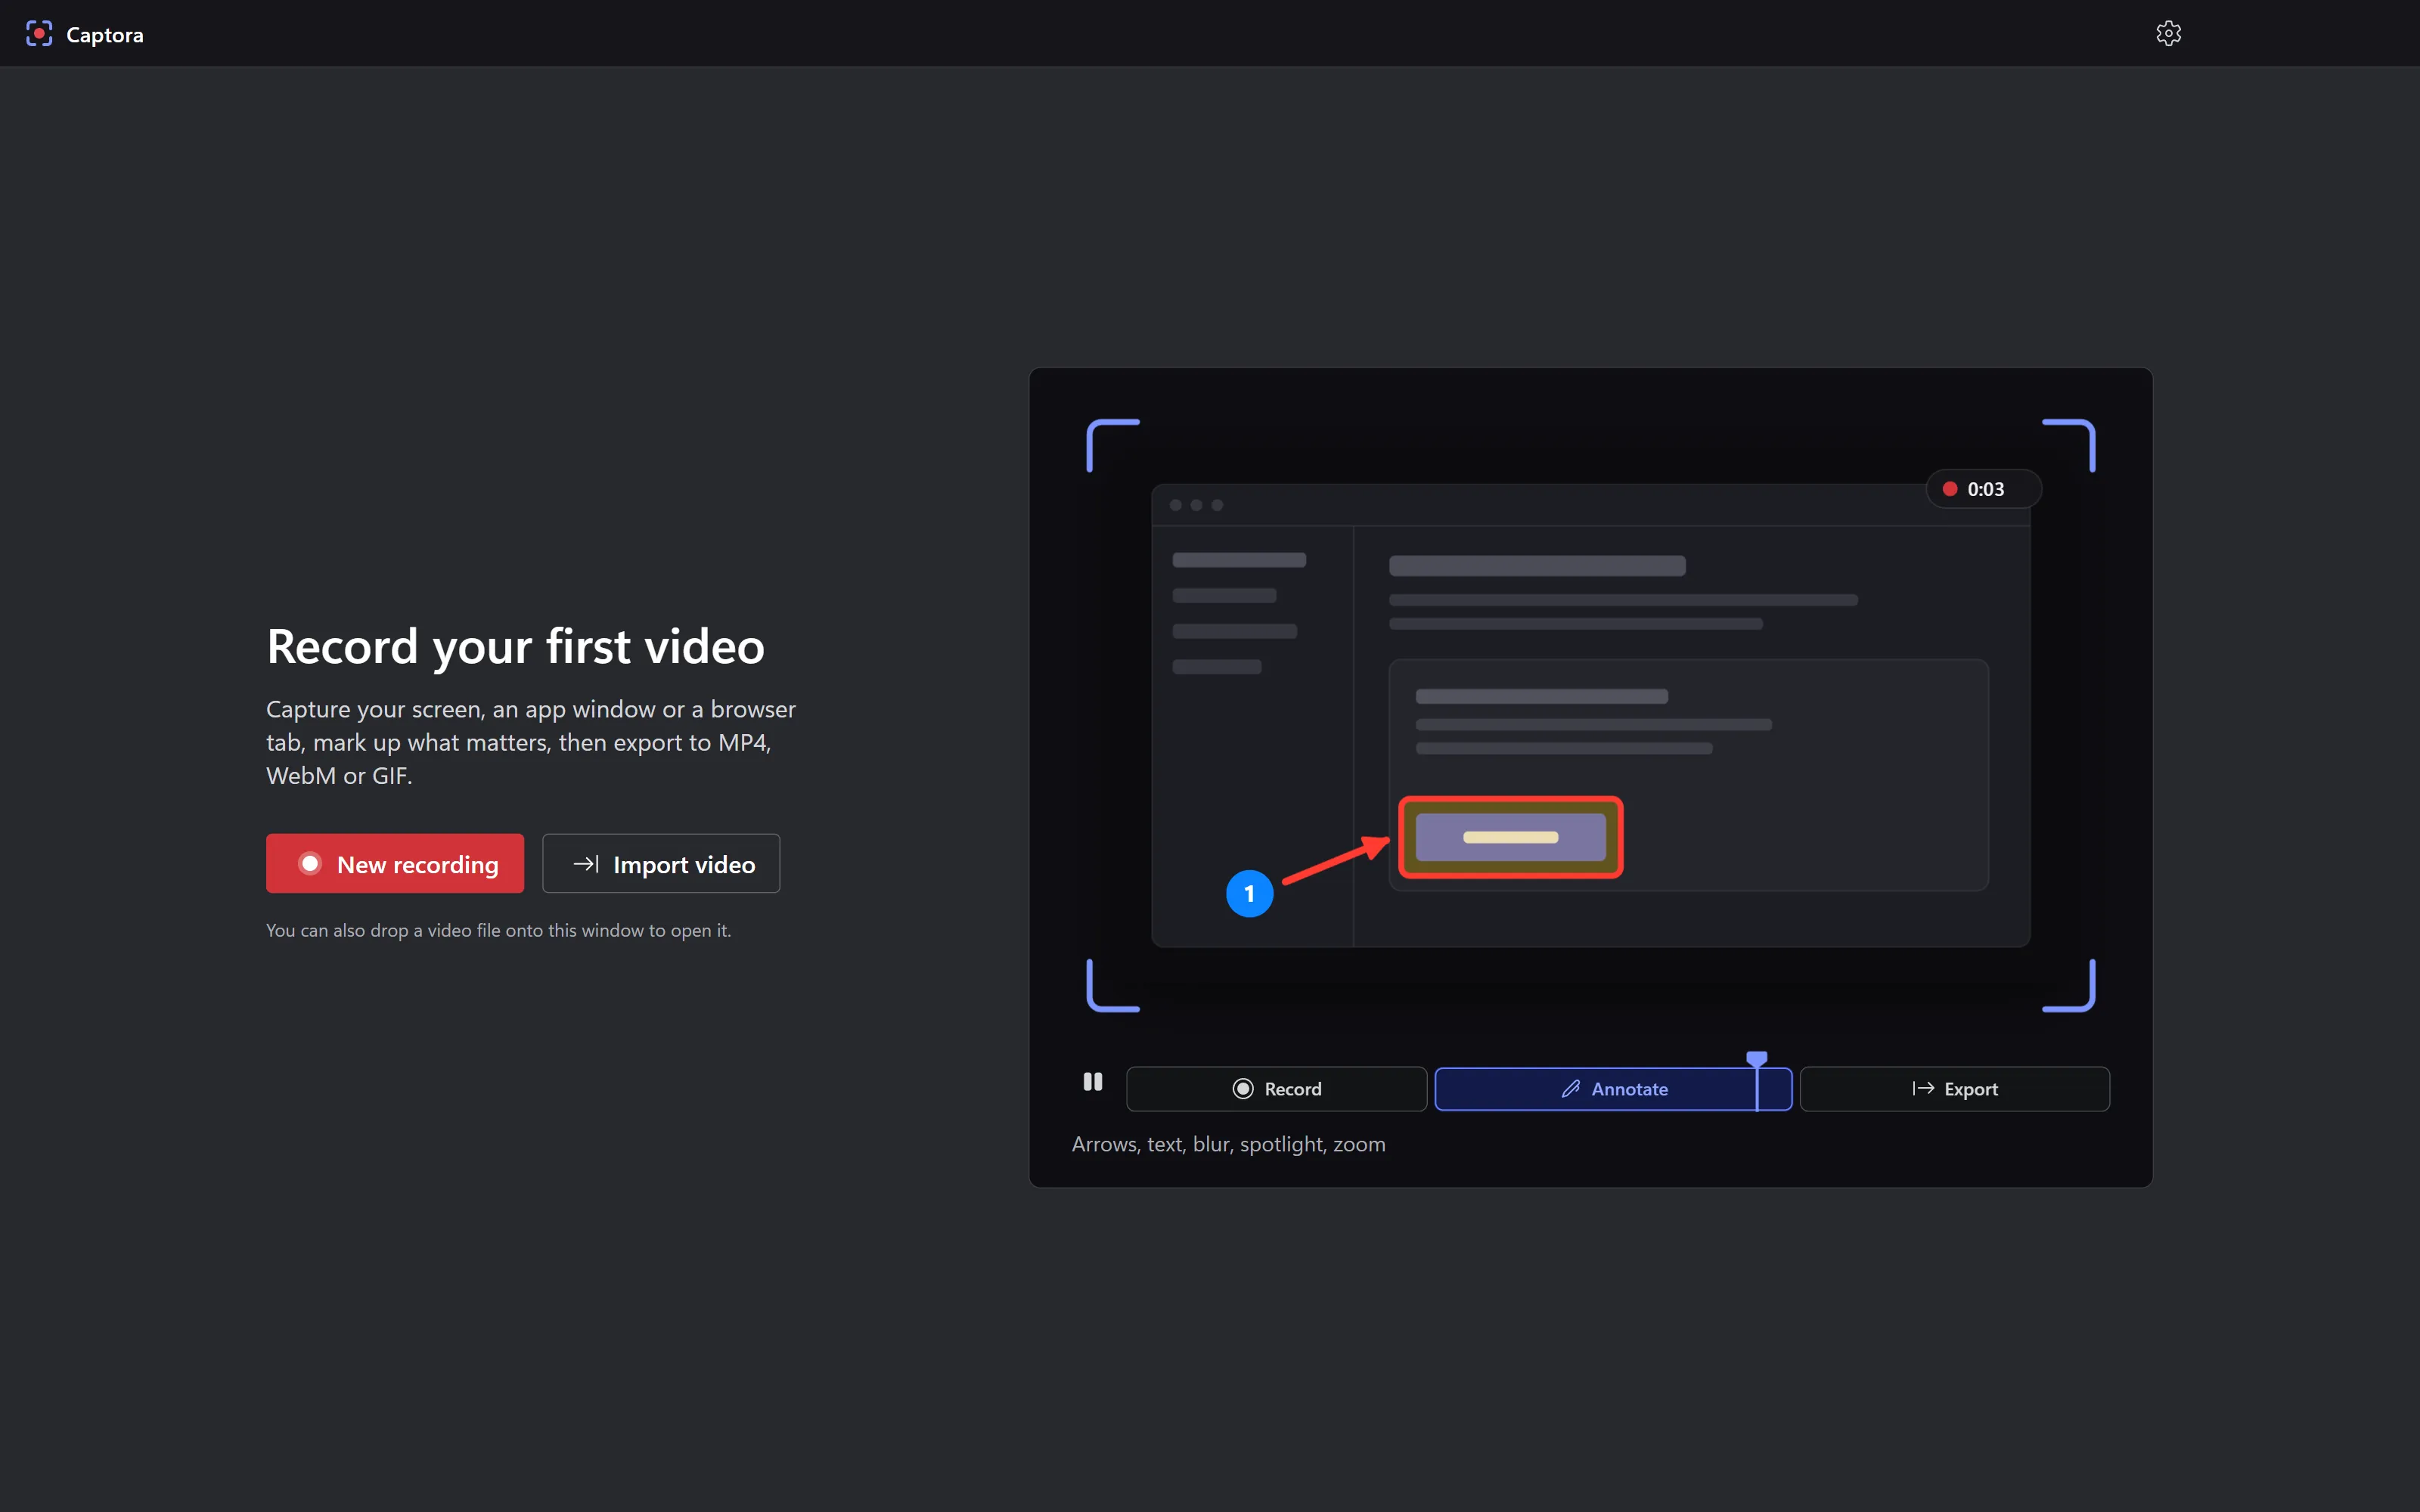2420x1512 pixels.
Task: Select the Record step tab
Action: coord(1276,1089)
